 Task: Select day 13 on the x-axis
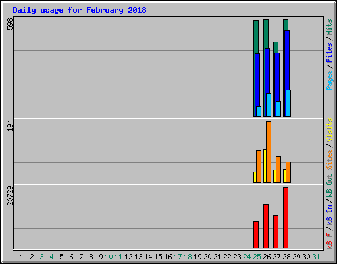pos(138,257)
